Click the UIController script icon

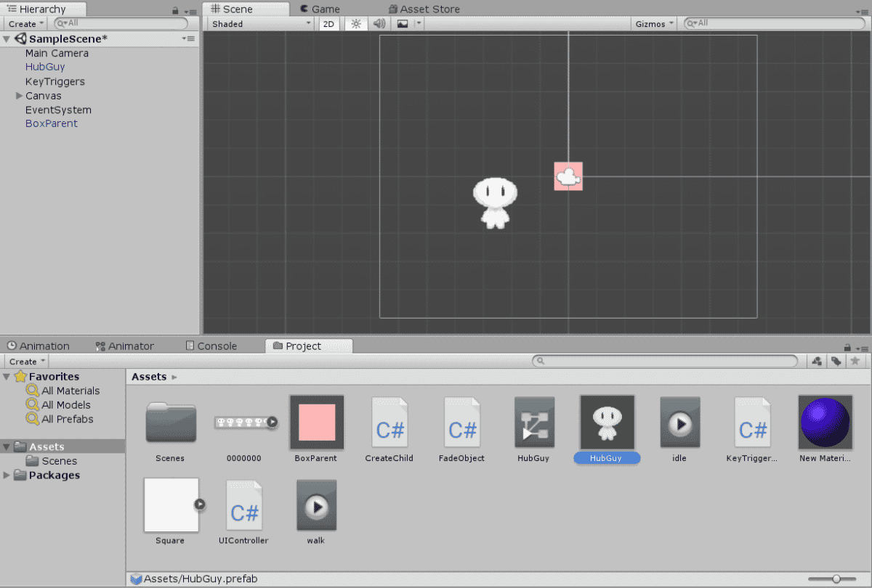[244, 505]
